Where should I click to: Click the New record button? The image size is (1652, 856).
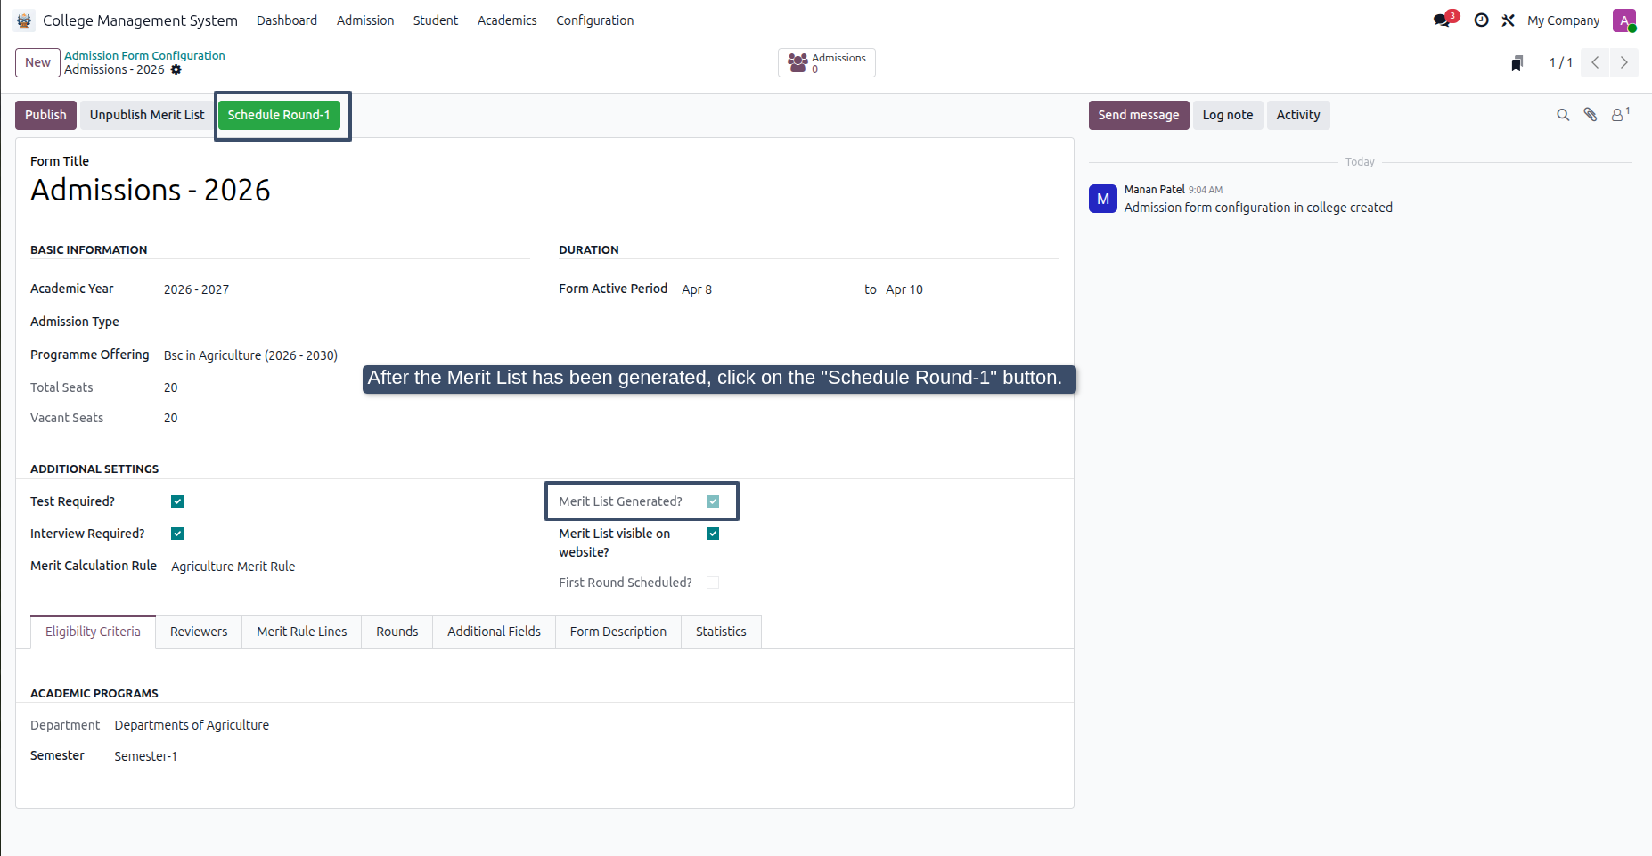37,62
